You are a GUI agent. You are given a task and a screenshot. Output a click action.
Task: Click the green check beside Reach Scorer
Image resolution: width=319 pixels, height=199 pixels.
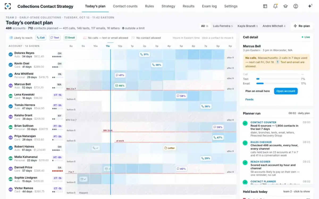[x=245, y=162]
